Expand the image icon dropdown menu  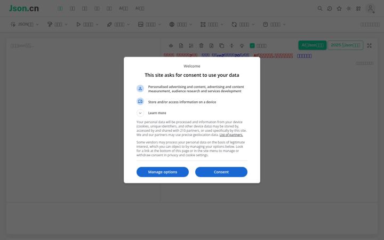pos(149,24)
